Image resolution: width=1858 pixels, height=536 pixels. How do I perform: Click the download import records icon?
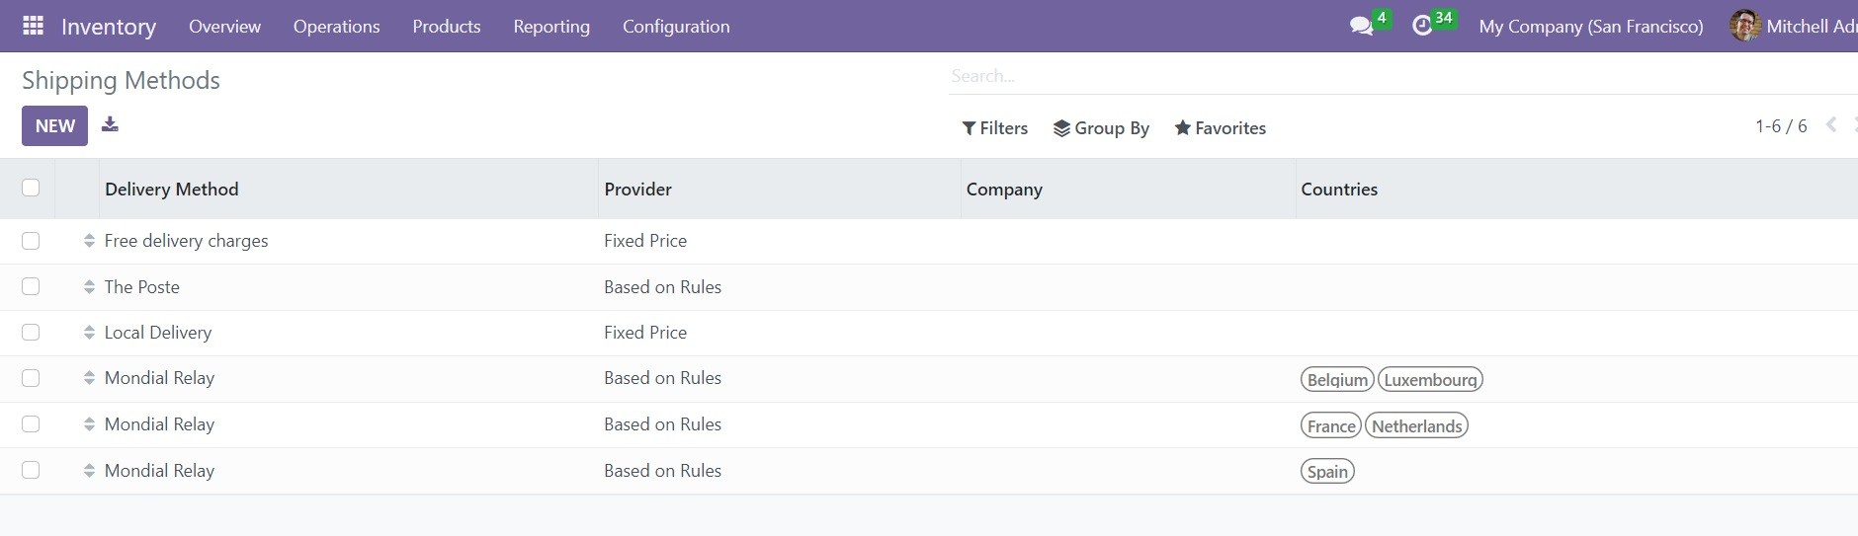[x=110, y=124]
